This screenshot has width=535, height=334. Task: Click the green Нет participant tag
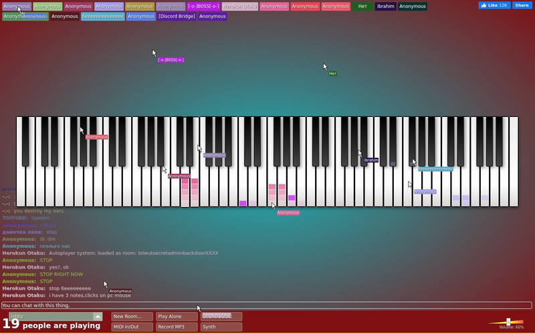pyautogui.click(x=362, y=7)
